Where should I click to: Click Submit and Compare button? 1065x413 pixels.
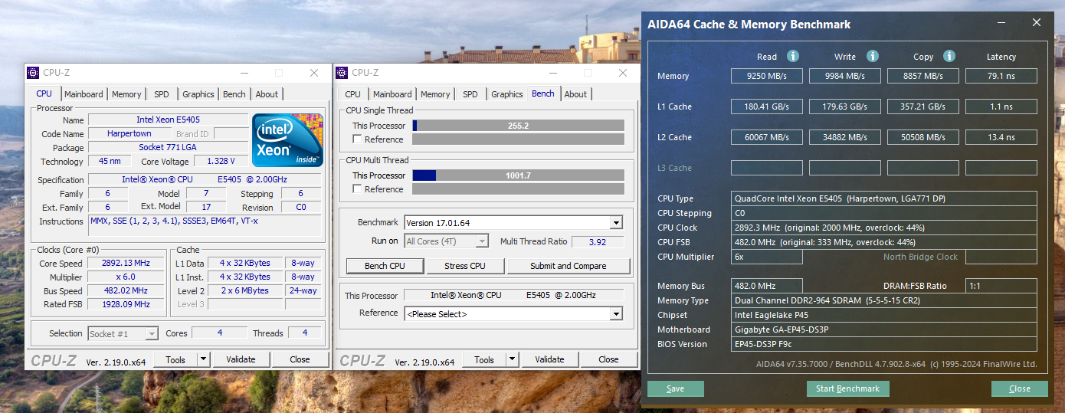coord(568,266)
